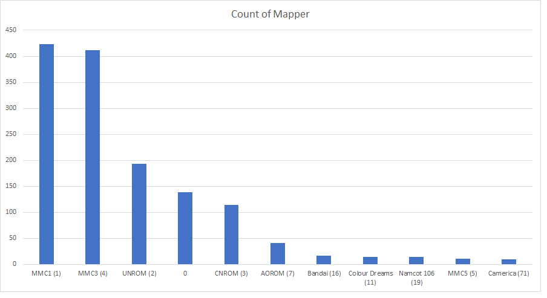Click the small Bandai (16) bar
Image resolution: width=547 pixels, height=298 pixels.
tap(324, 260)
